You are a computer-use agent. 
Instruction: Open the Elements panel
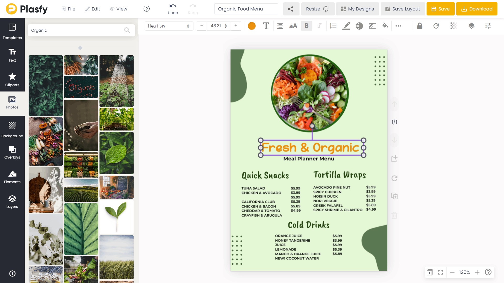pyautogui.click(x=12, y=177)
